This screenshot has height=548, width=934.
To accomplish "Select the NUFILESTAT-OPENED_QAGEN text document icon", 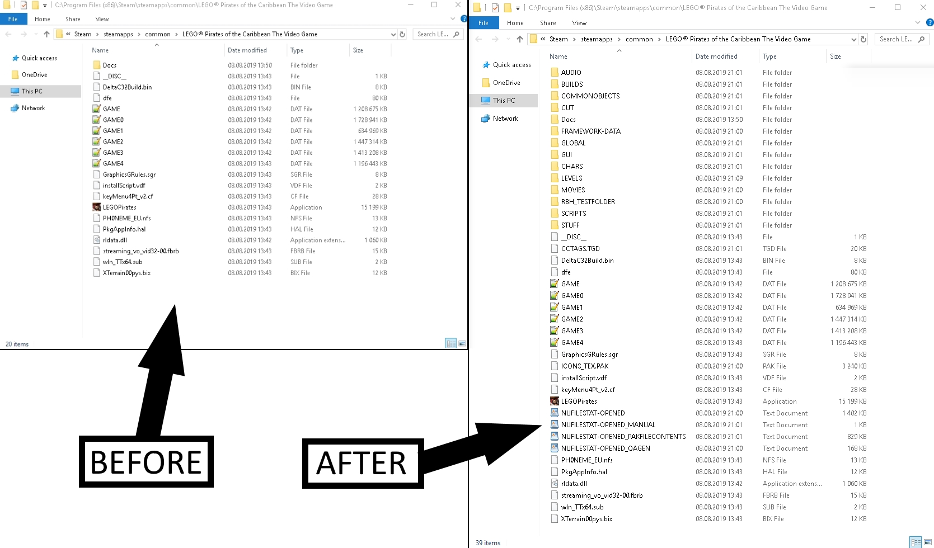I will point(555,448).
